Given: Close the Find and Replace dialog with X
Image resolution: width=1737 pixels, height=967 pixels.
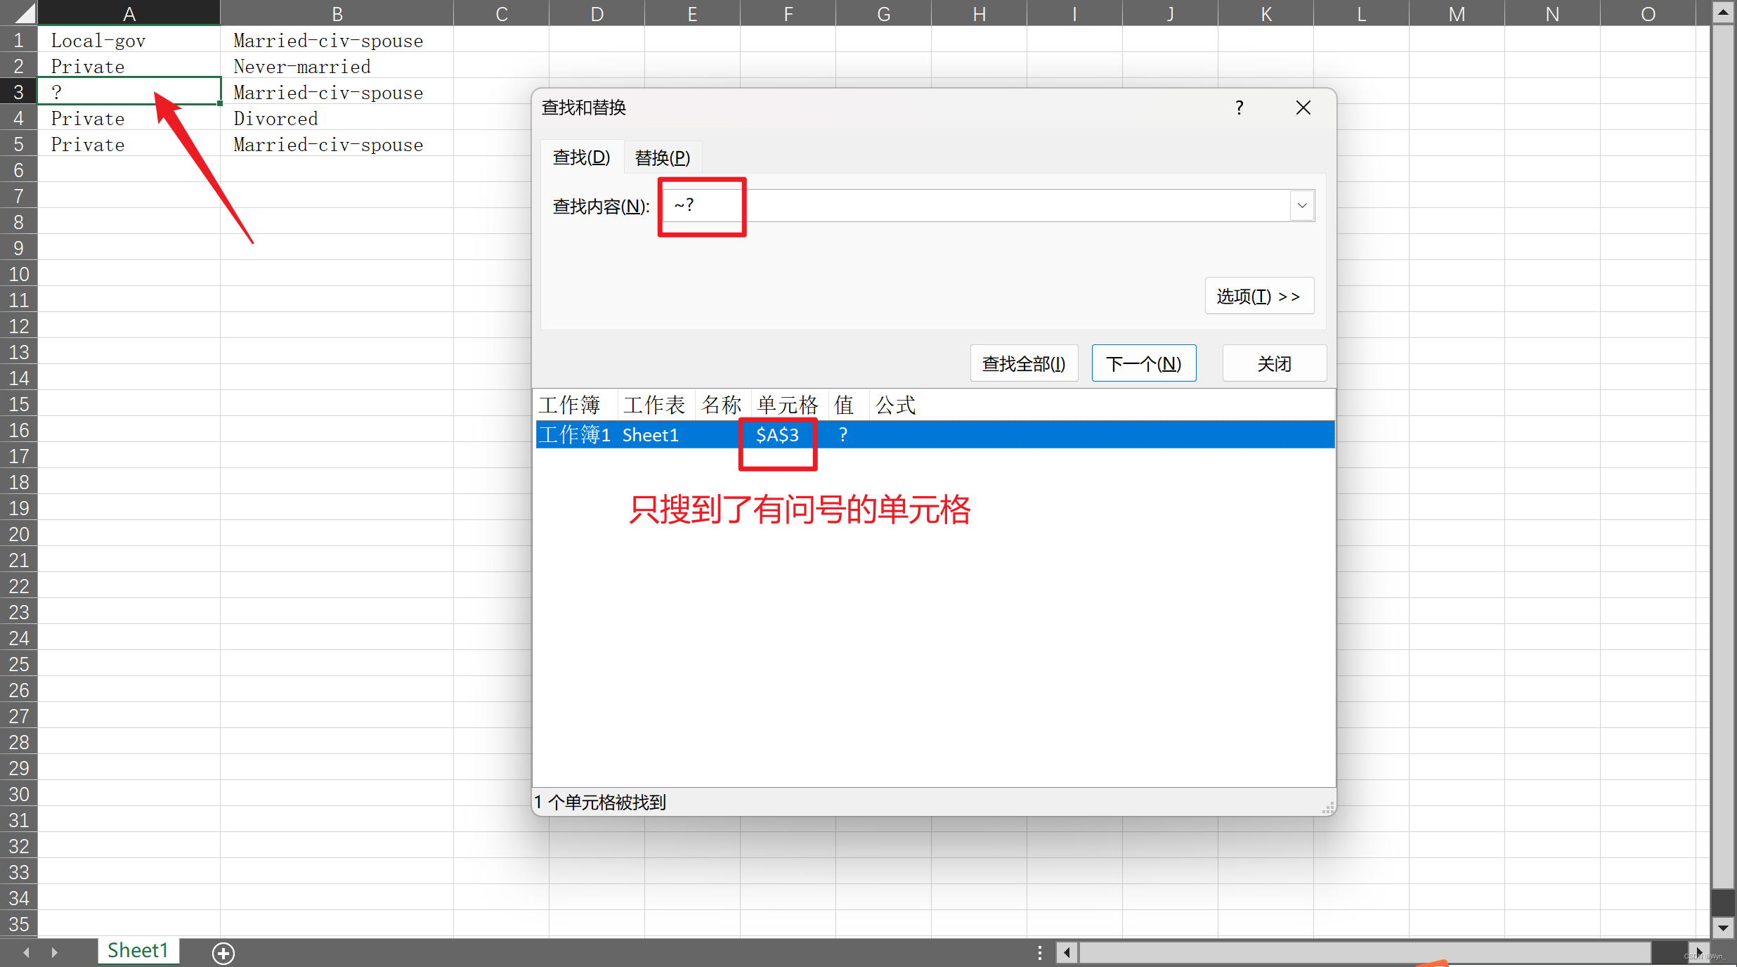Looking at the screenshot, I should pyautogui.click(x=1303, y=108).
